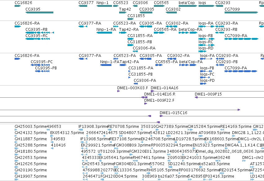This screenshot has width=264, height=181.
Task: Select the Nnp-1-RA transcript
Action: pyautogui.click(x=104, y=33)
